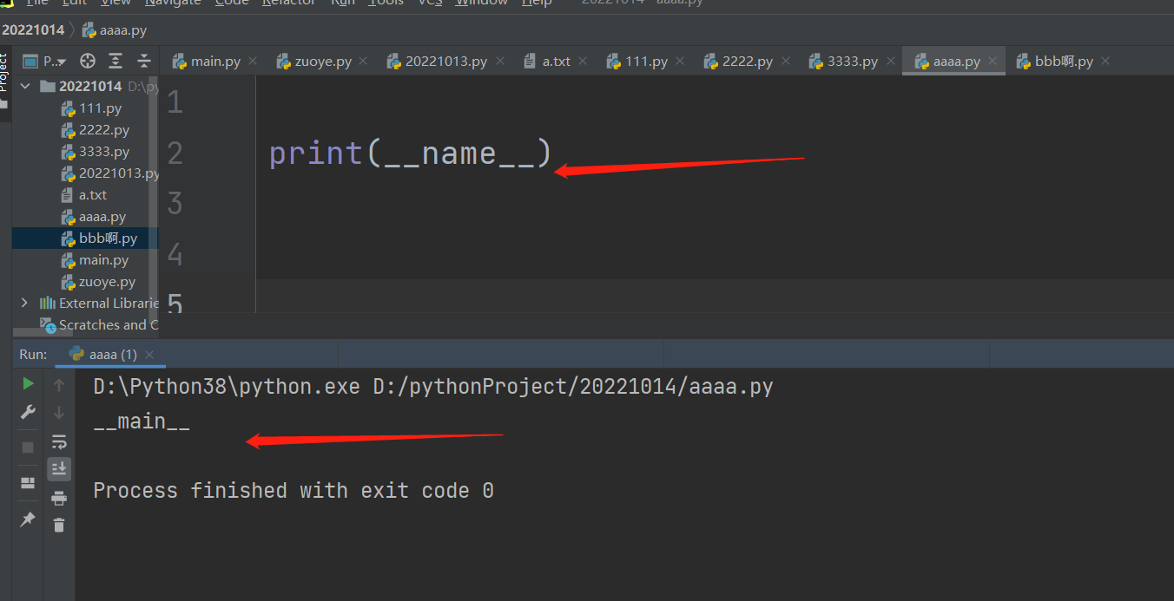Clear all console output trash icon
The image size is (1174, 601).
tap(59, 525)
